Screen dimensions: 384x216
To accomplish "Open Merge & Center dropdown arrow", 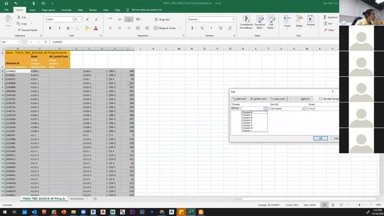I will point(180,28).
